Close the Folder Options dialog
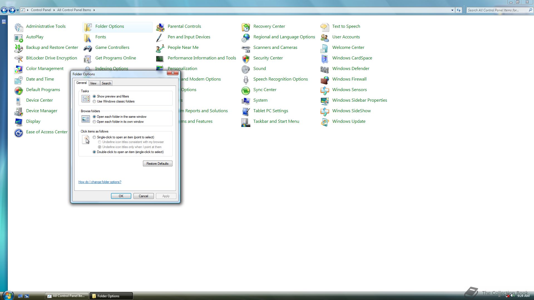The width and height of the screenshot is (534, 300). click(x=173, y=73)
